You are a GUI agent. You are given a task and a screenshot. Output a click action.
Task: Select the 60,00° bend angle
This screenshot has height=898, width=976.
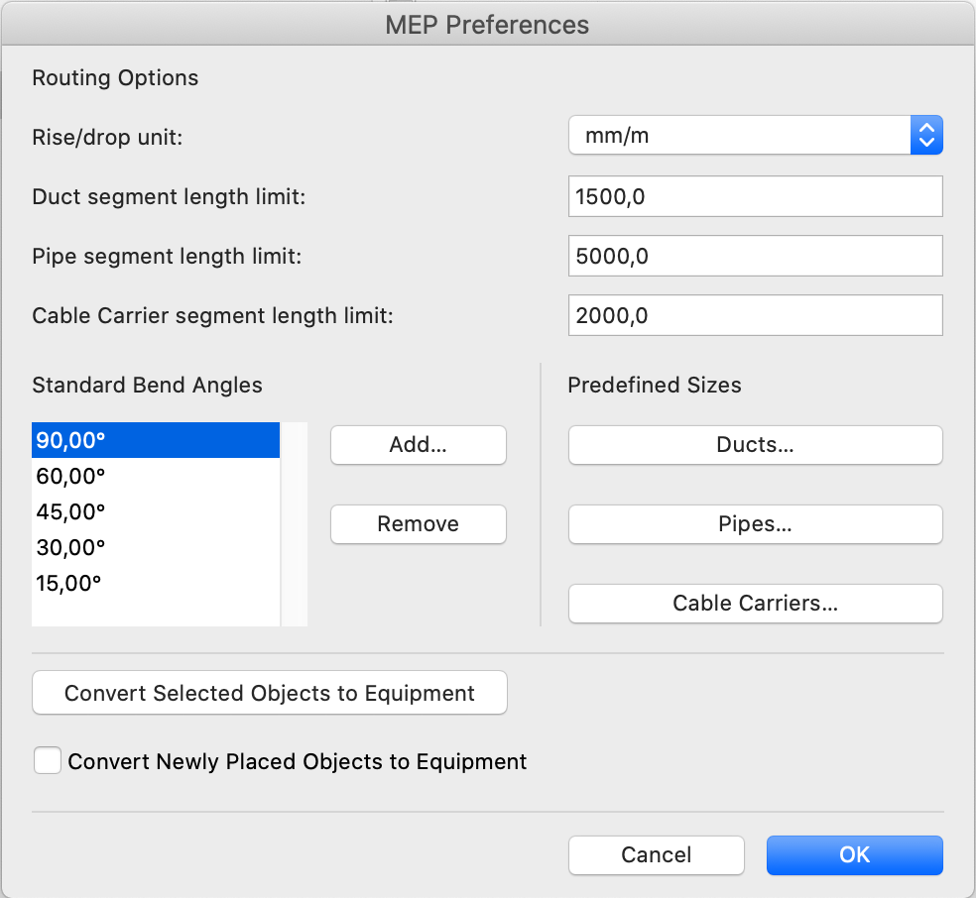click(x=156, y=477)
